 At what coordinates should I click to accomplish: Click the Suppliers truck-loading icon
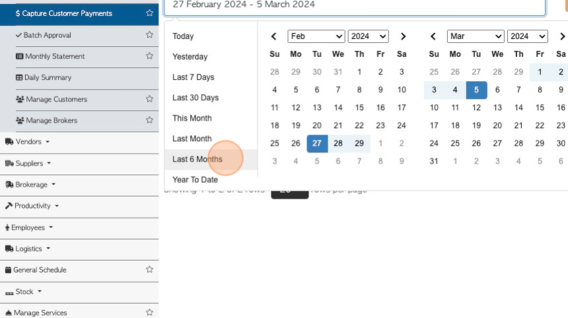point(9,163)
